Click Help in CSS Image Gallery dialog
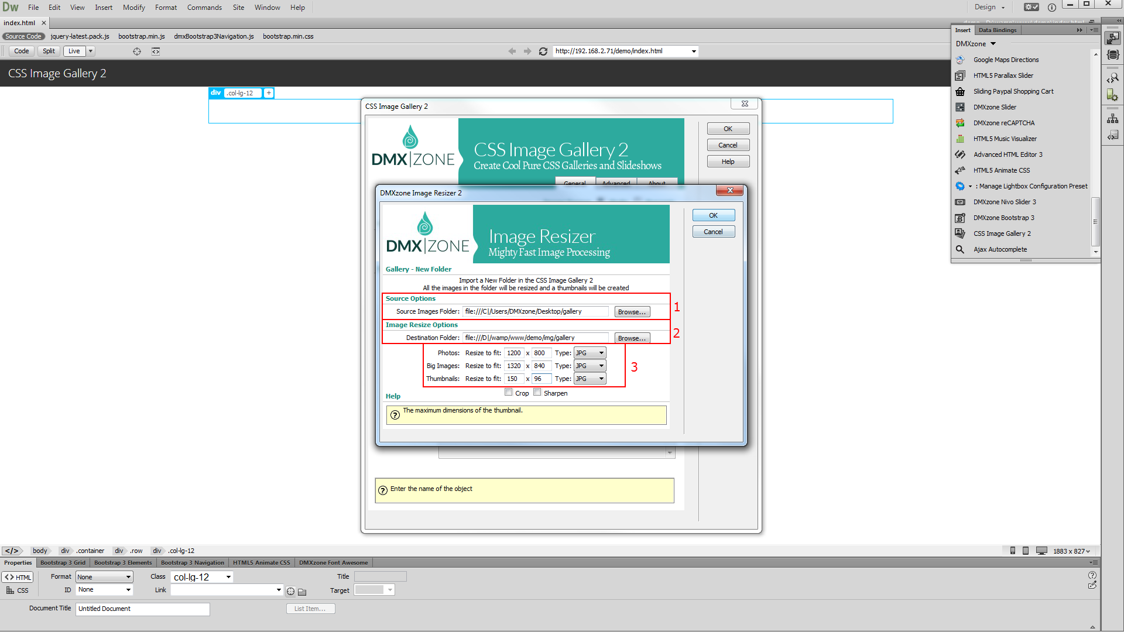1124x632 pixels. [x=728, y=162]
